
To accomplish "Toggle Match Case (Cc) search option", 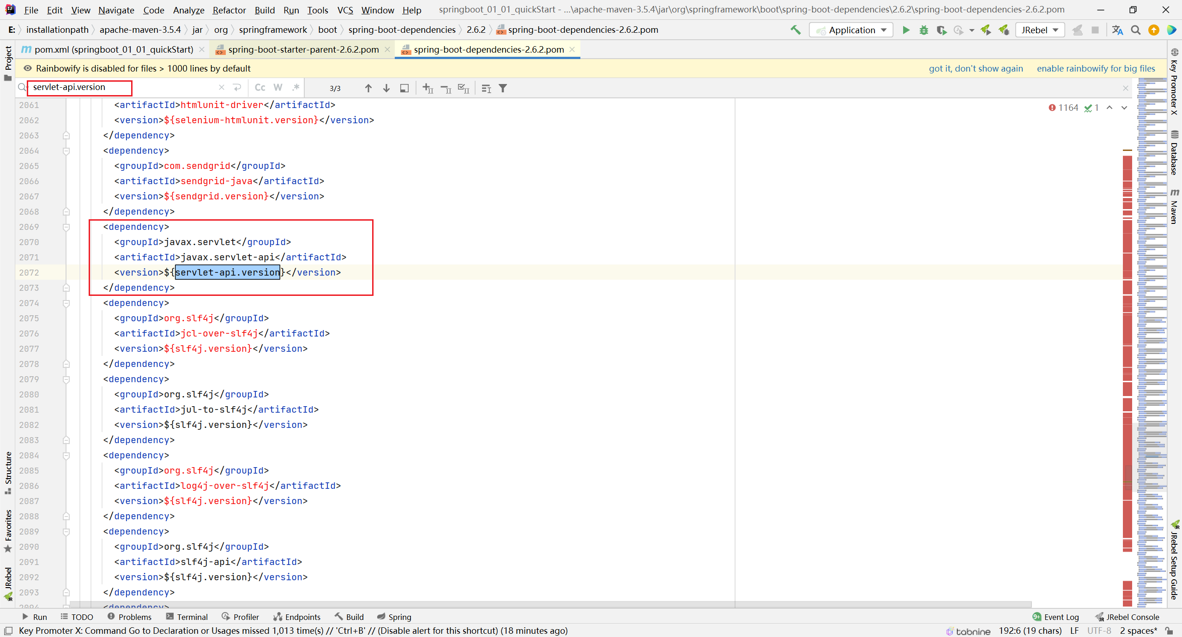I will [x=260, y=88].
